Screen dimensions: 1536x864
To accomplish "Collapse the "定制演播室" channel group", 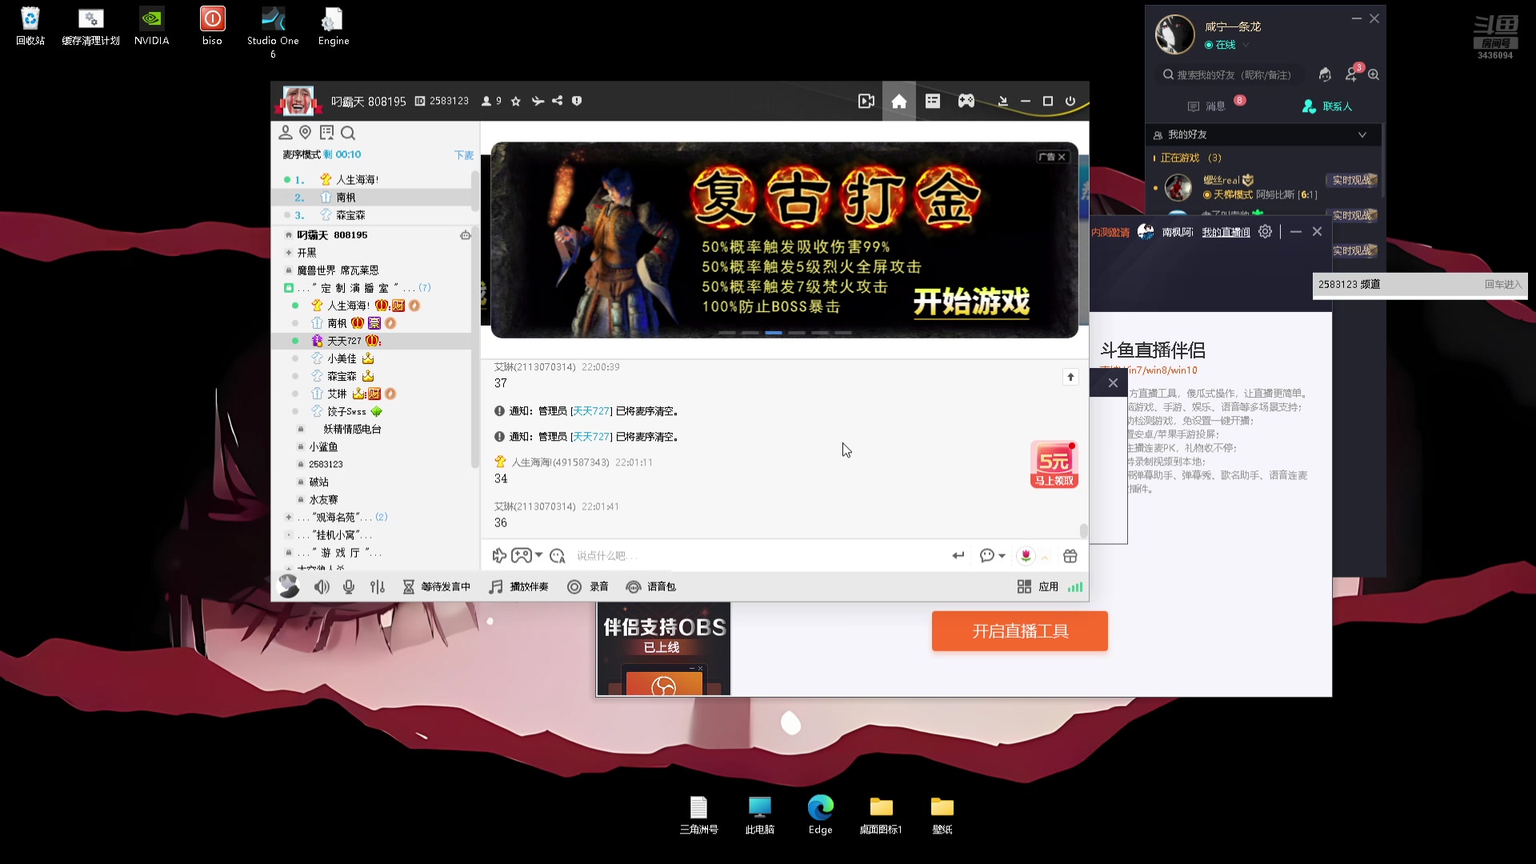I will [289, 288].
